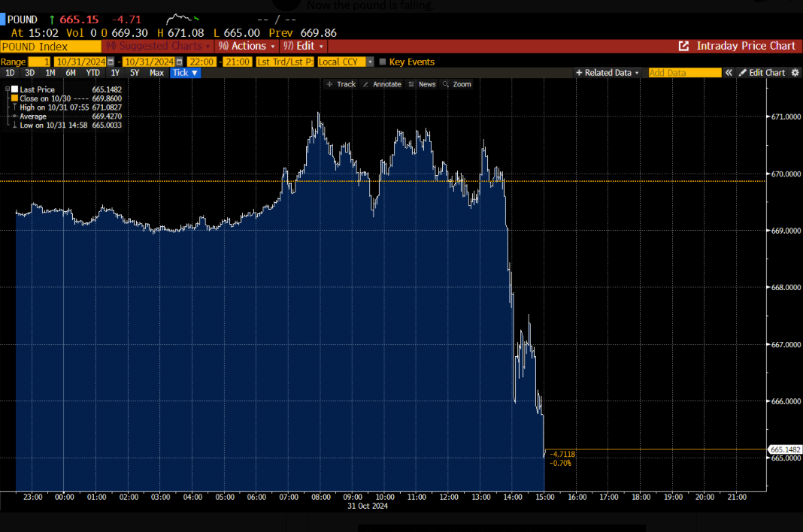
Task: Click the green up arrow next to POUND
Action: tap(52, 20)
